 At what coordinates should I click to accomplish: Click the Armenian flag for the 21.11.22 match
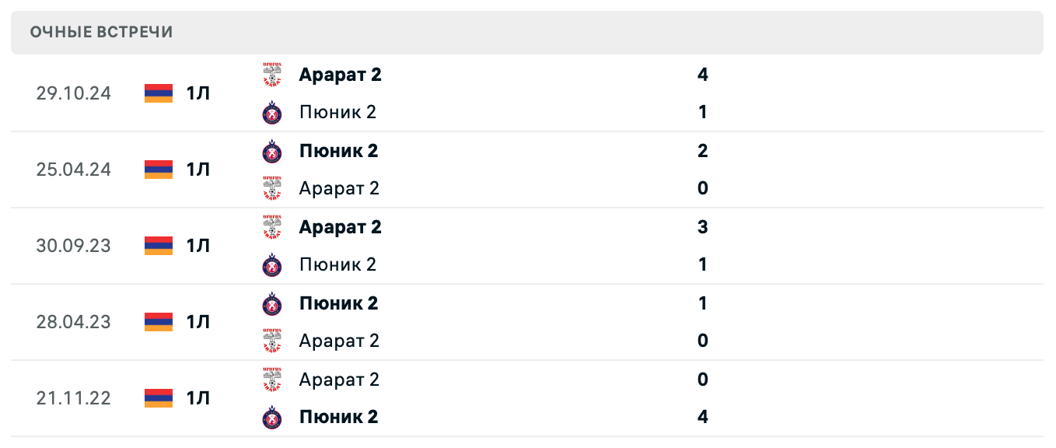pyautogui.click(x=158, y=398)
